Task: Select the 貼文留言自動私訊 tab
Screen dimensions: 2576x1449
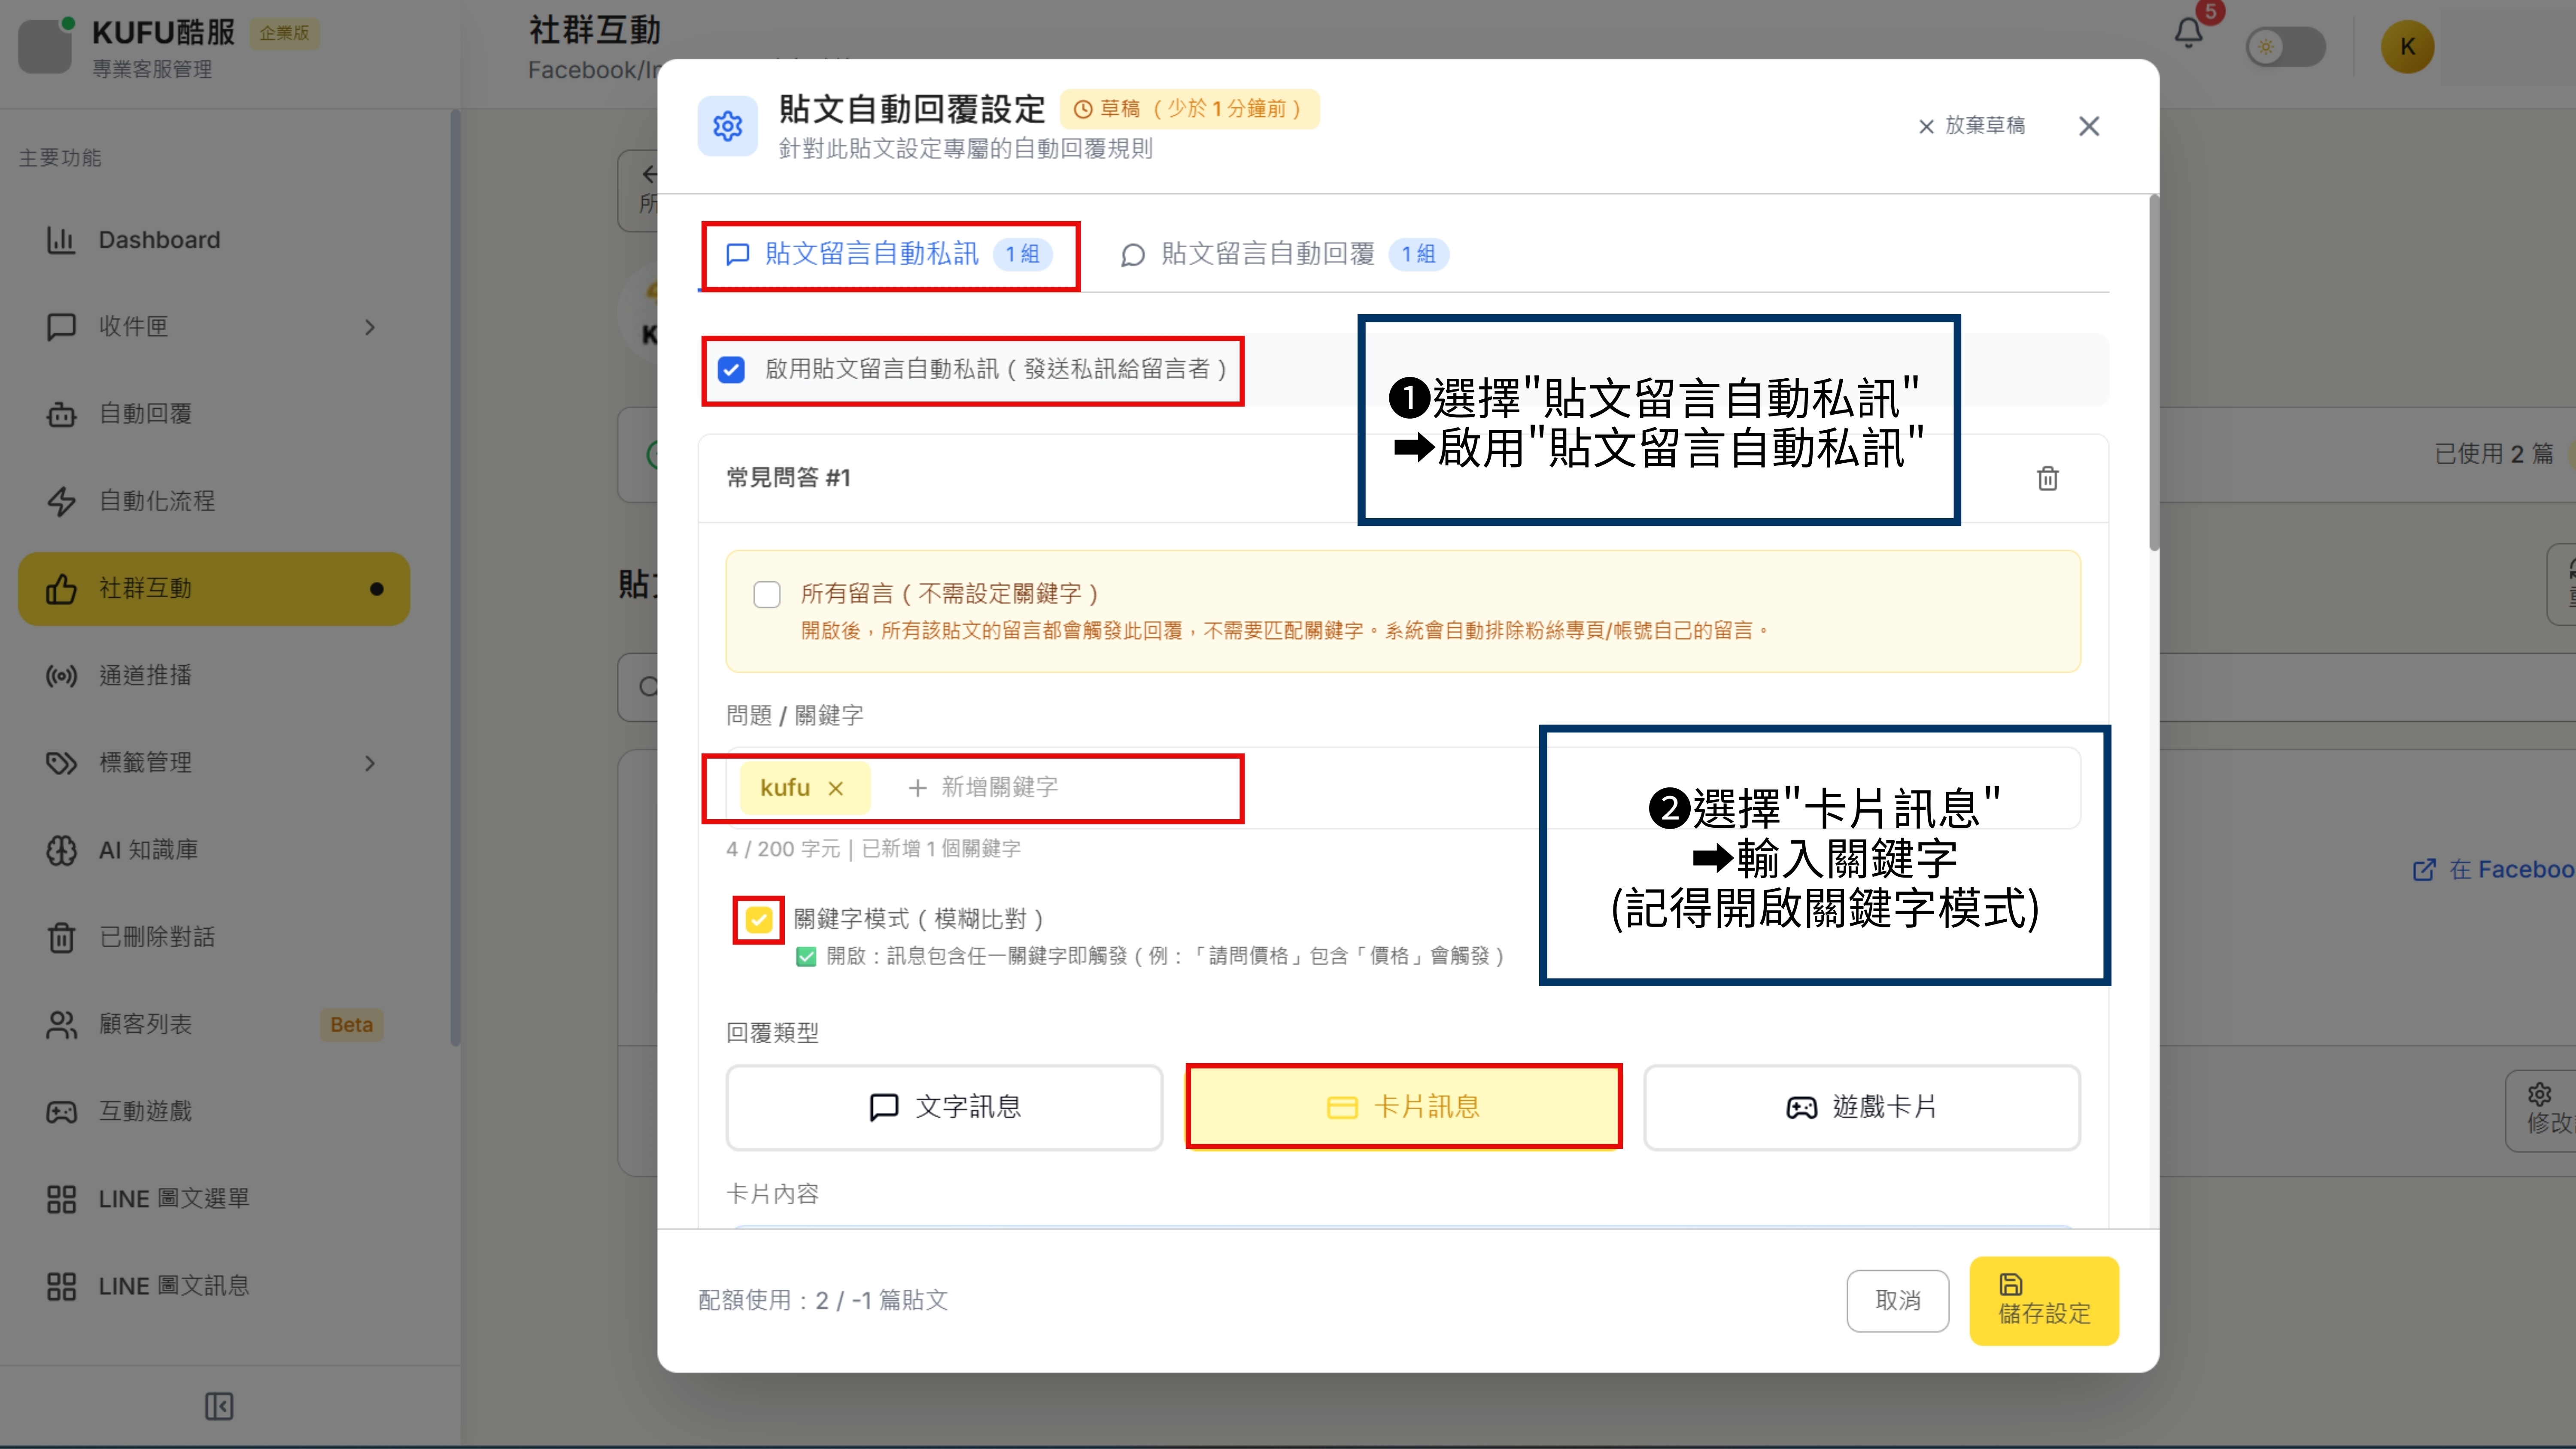Action: (x=870, y=254)
